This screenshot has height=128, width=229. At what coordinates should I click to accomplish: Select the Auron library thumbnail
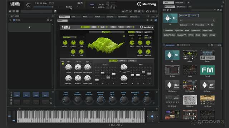pyautogui.click(x=208, y=55)
